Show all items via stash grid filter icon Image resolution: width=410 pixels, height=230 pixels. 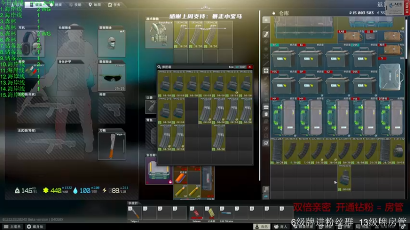pos(266,20)
